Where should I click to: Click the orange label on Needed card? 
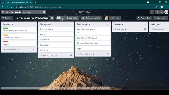tap(6, 35)
